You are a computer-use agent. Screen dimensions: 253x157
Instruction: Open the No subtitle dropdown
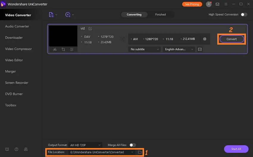click(144, 49)
